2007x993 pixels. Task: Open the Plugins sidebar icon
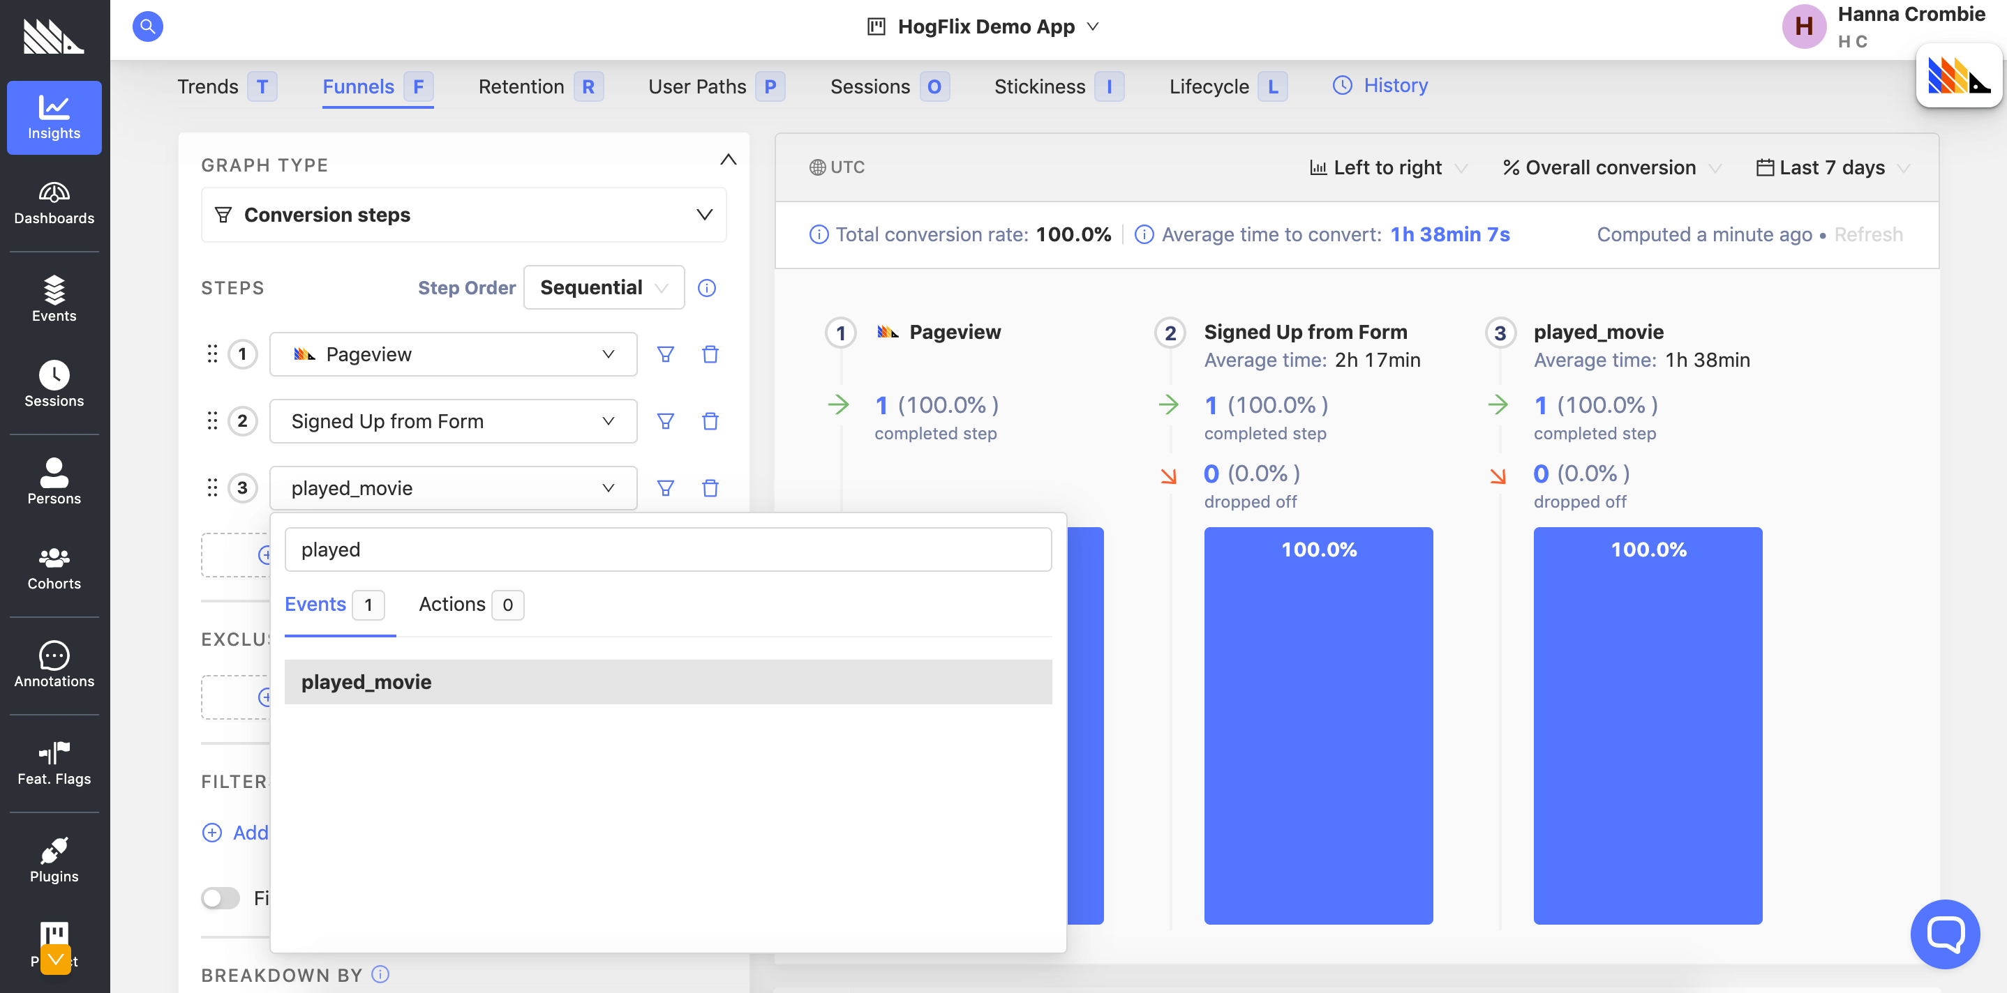click(x=54, y=861)
